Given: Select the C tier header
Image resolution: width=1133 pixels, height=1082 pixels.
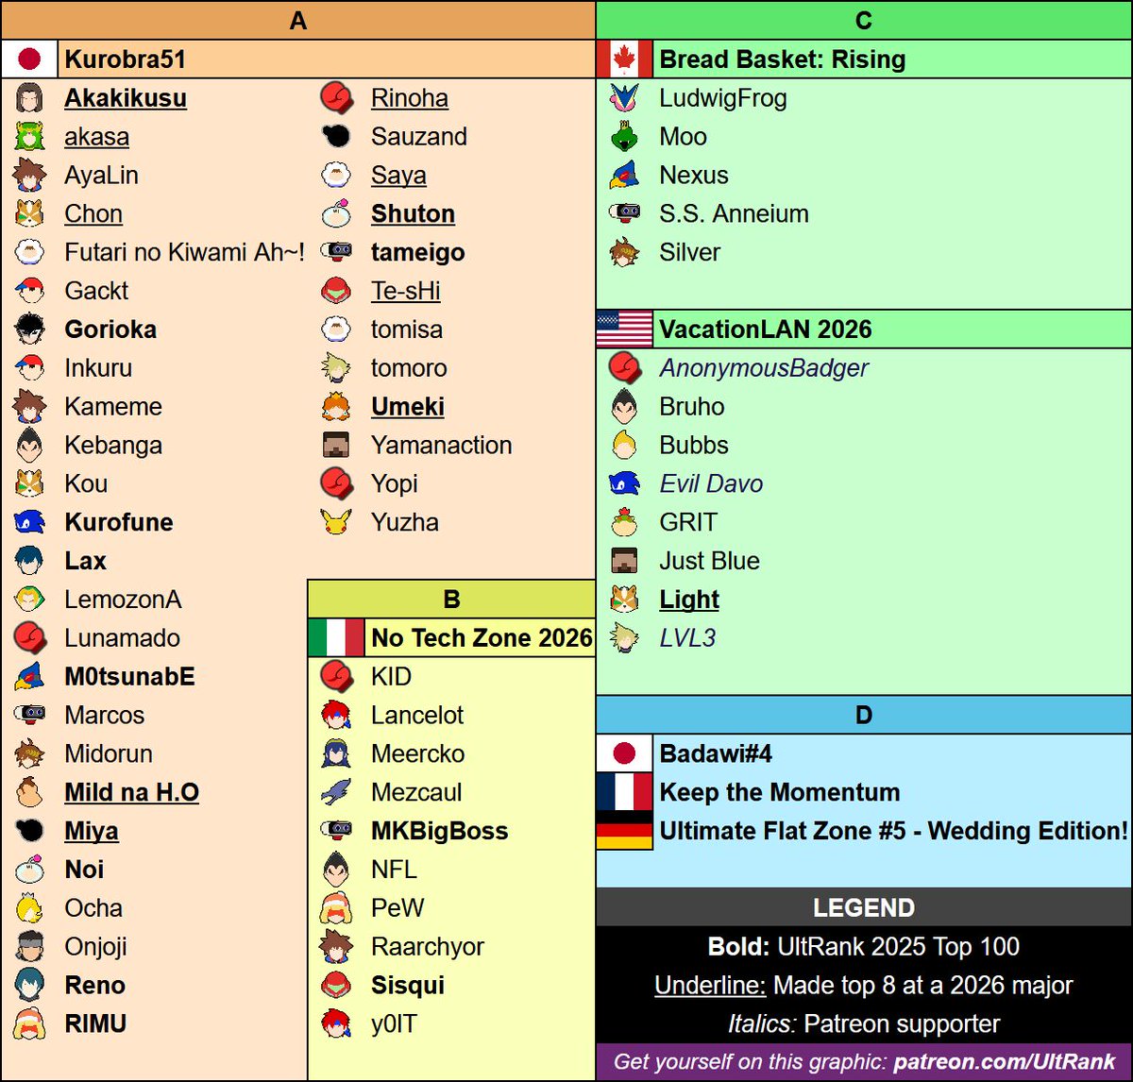Looking at the screenshot, I should (x=864, y=20).
